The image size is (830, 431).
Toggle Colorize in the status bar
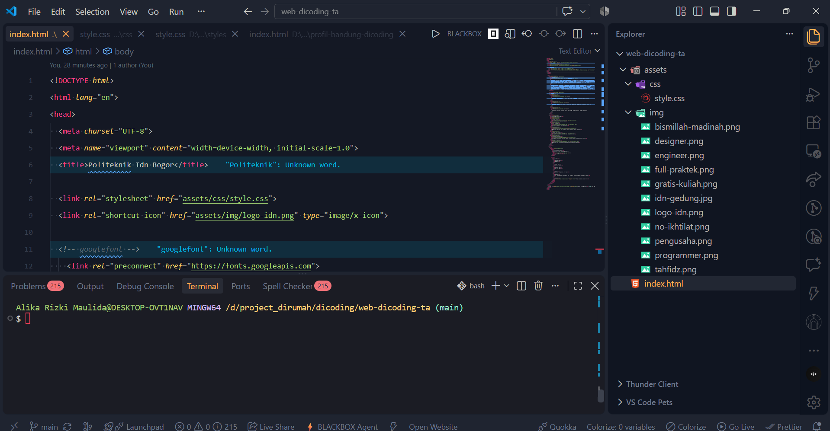(x=686, y=427)
